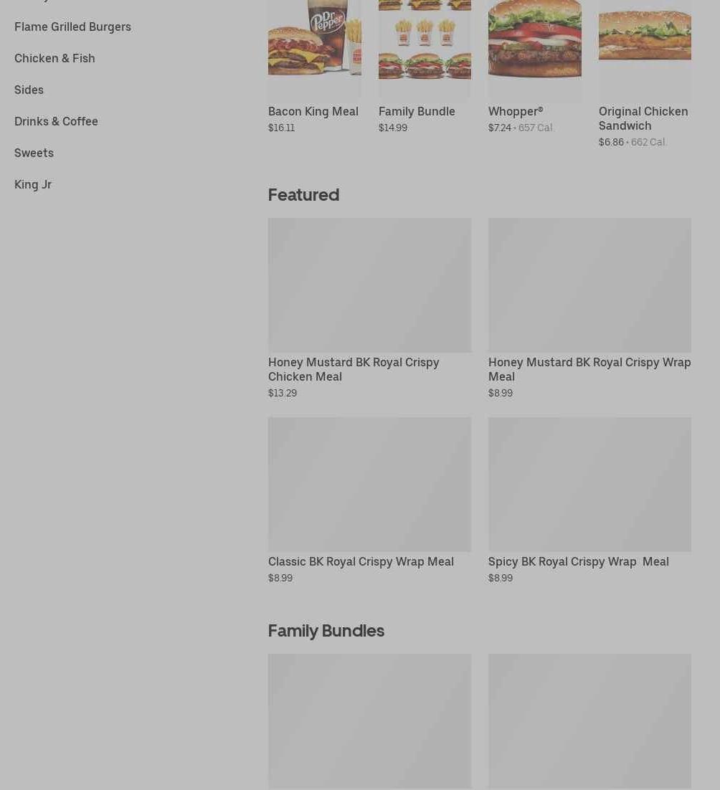This screenshot has width=720, height=790.
Task: Select the Whopper burger picture
Action: [534, 48]
